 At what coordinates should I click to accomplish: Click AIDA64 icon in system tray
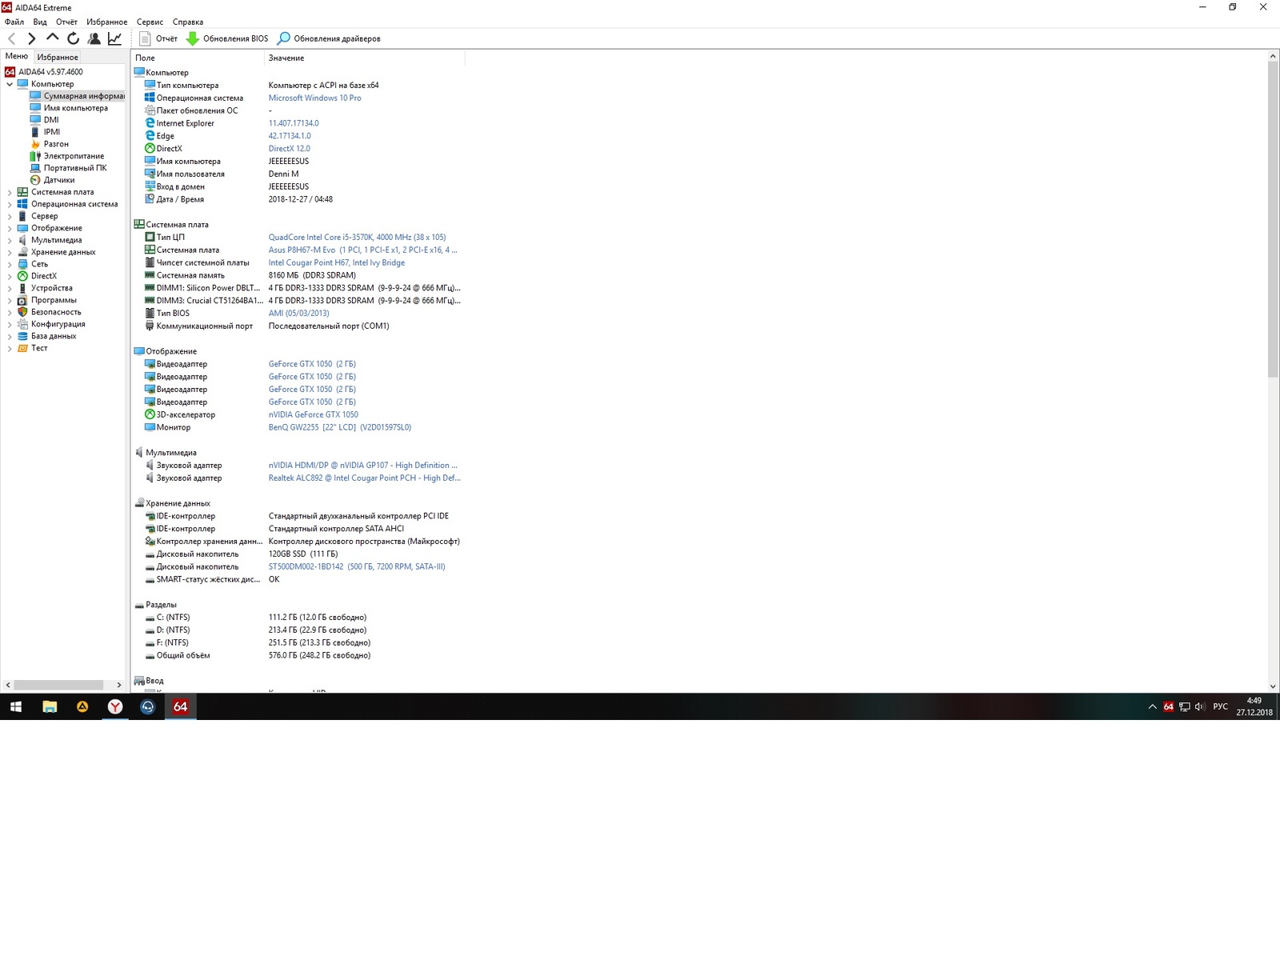[x=1168, y=706]
